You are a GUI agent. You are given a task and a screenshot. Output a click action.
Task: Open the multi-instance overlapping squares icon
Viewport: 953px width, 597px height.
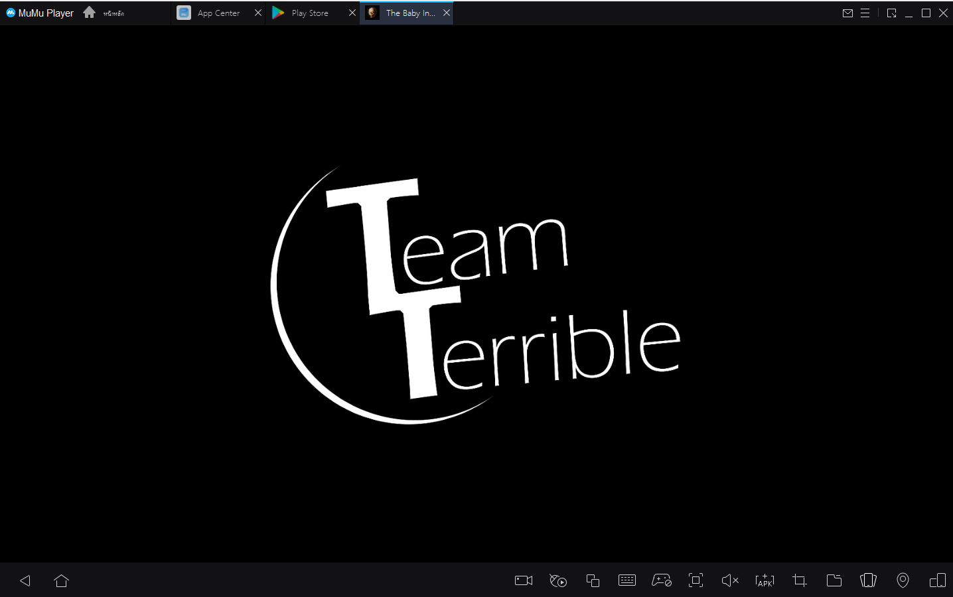coord(593,580)
